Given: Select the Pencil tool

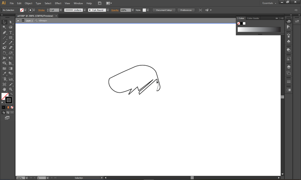Looking at the screenshot, I should click(x=11, y=43).
